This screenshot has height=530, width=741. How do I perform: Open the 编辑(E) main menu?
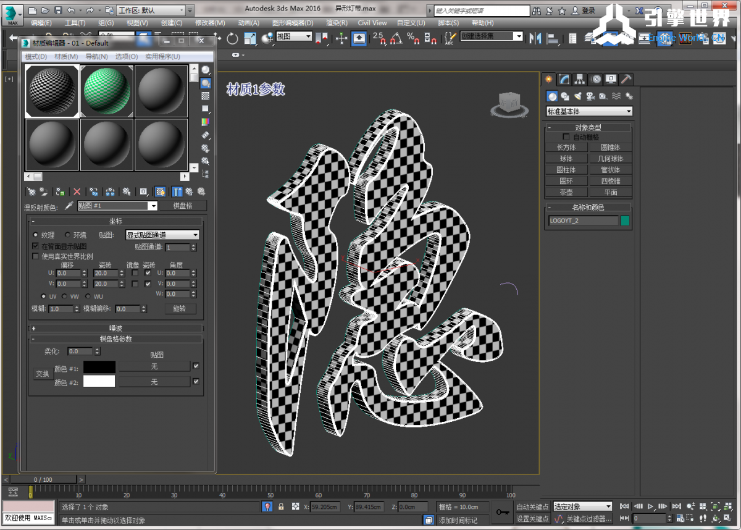pos(41,23)
